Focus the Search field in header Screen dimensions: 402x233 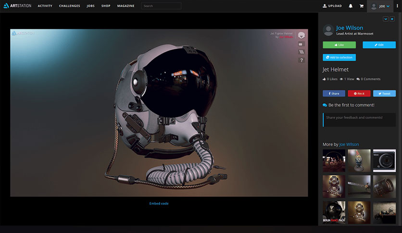pos(161,6)
